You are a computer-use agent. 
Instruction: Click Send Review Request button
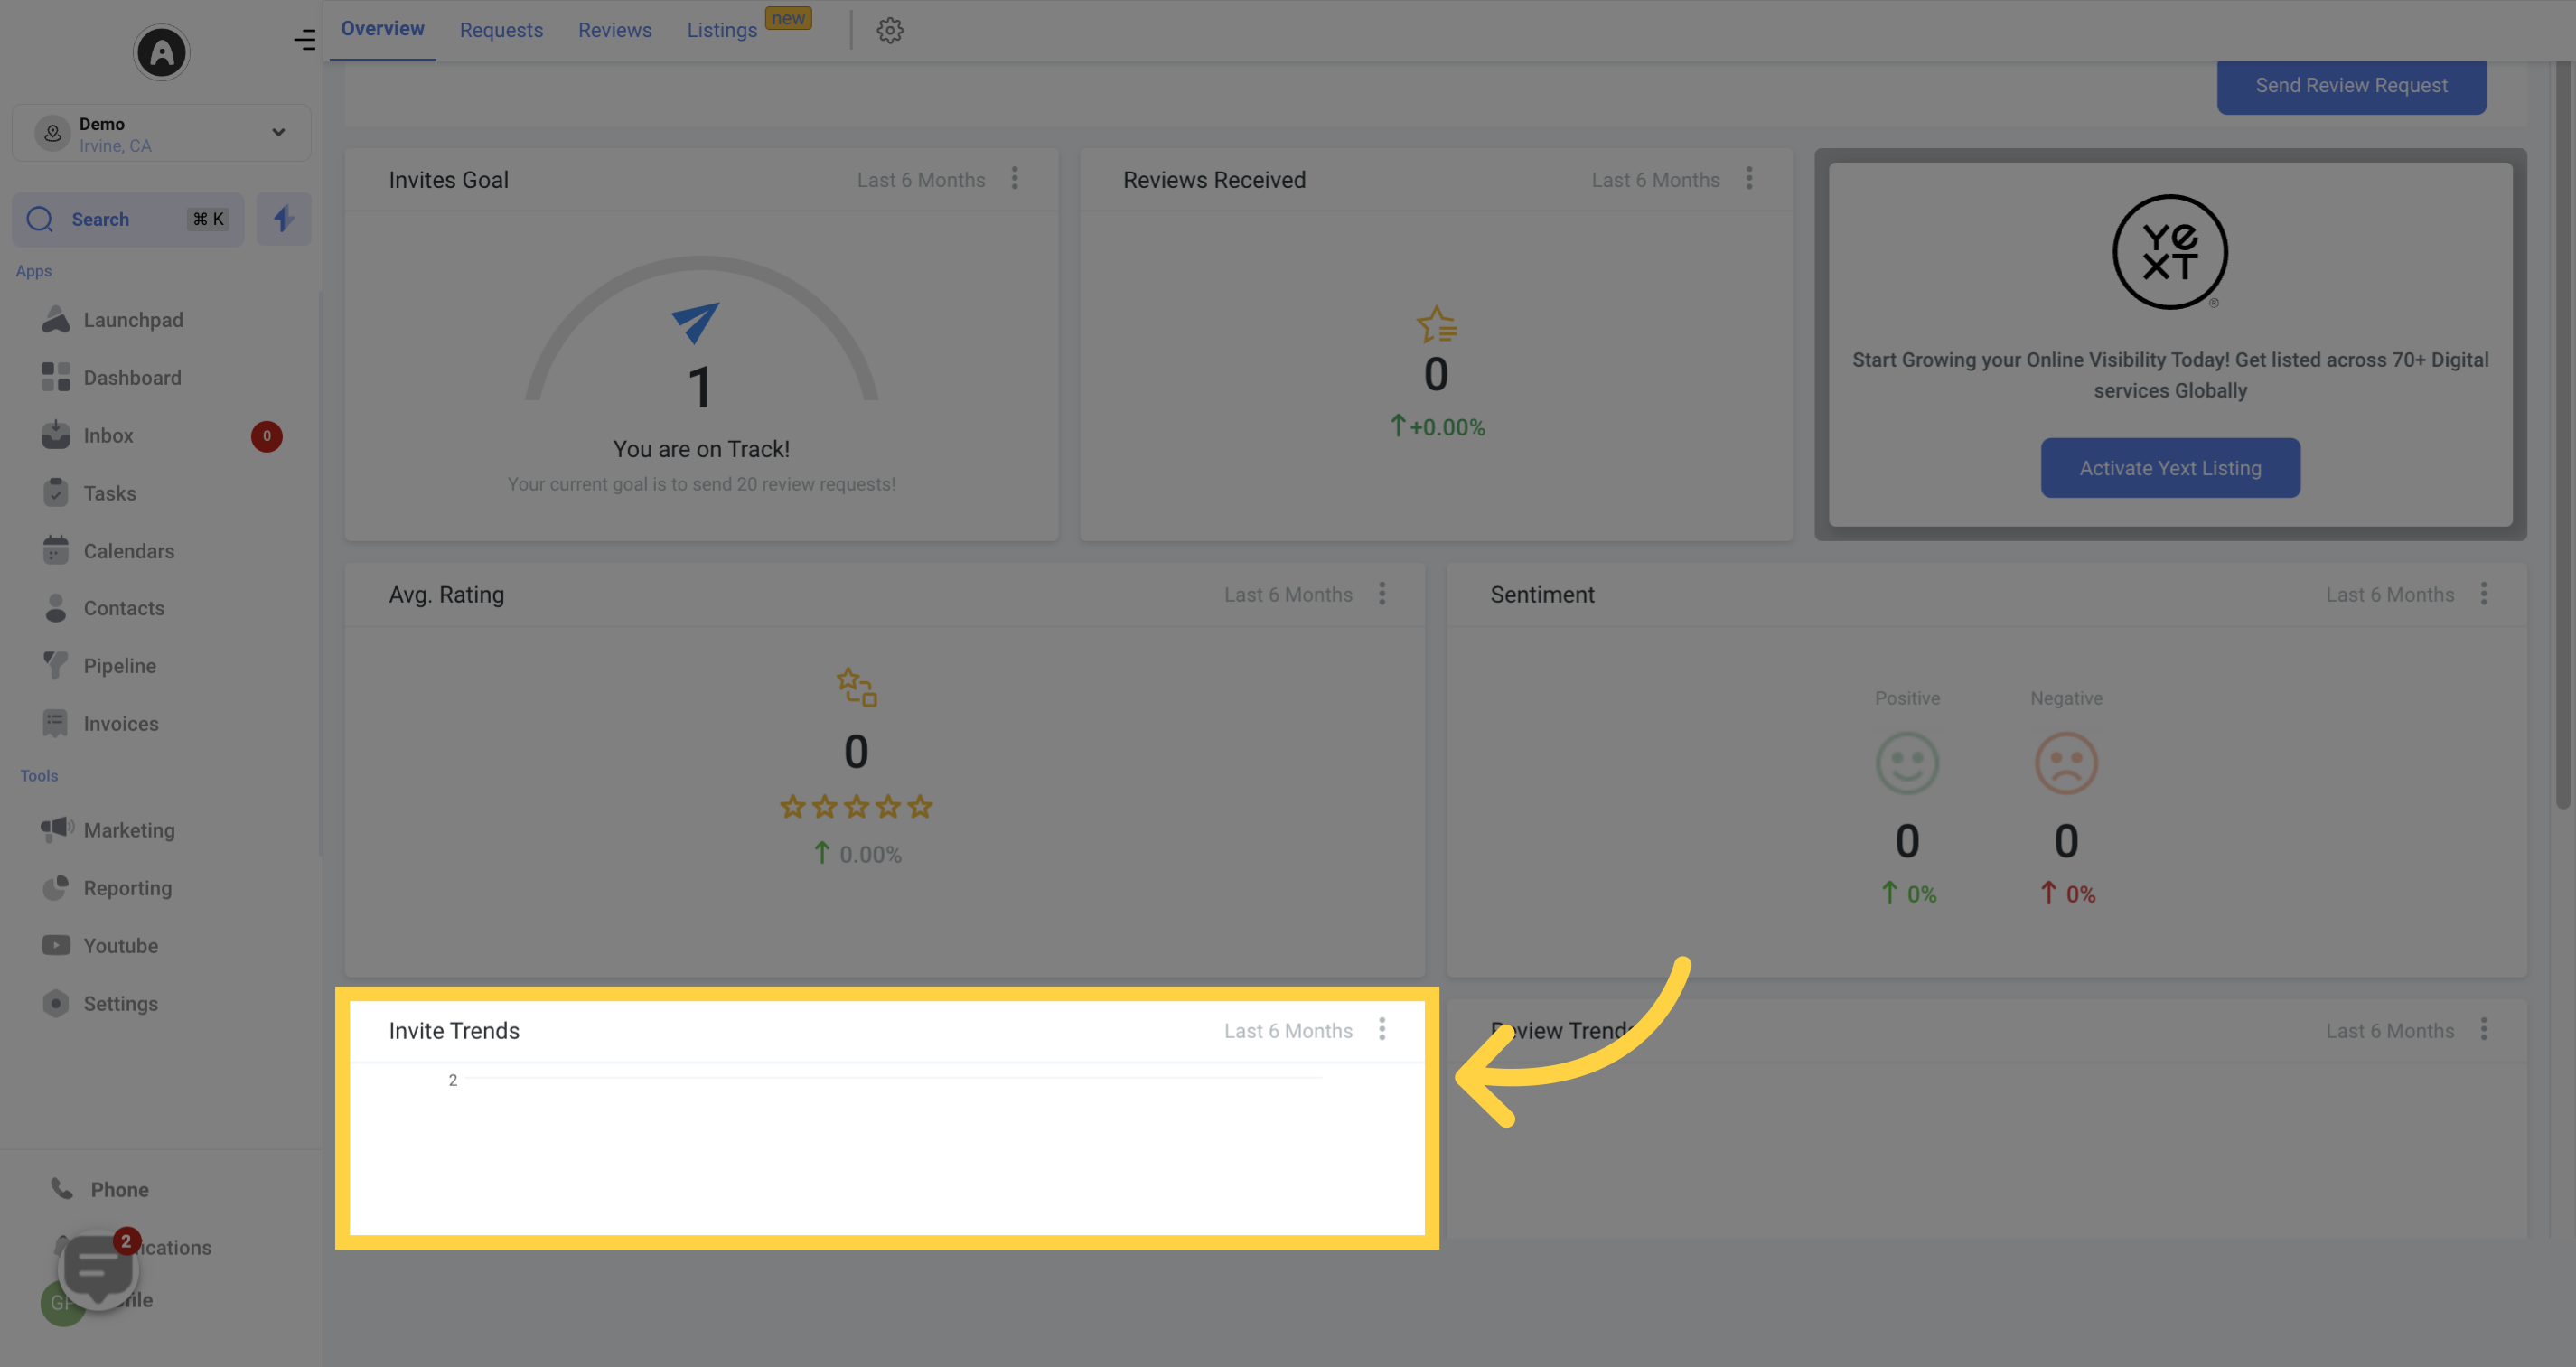point(2351,83)
